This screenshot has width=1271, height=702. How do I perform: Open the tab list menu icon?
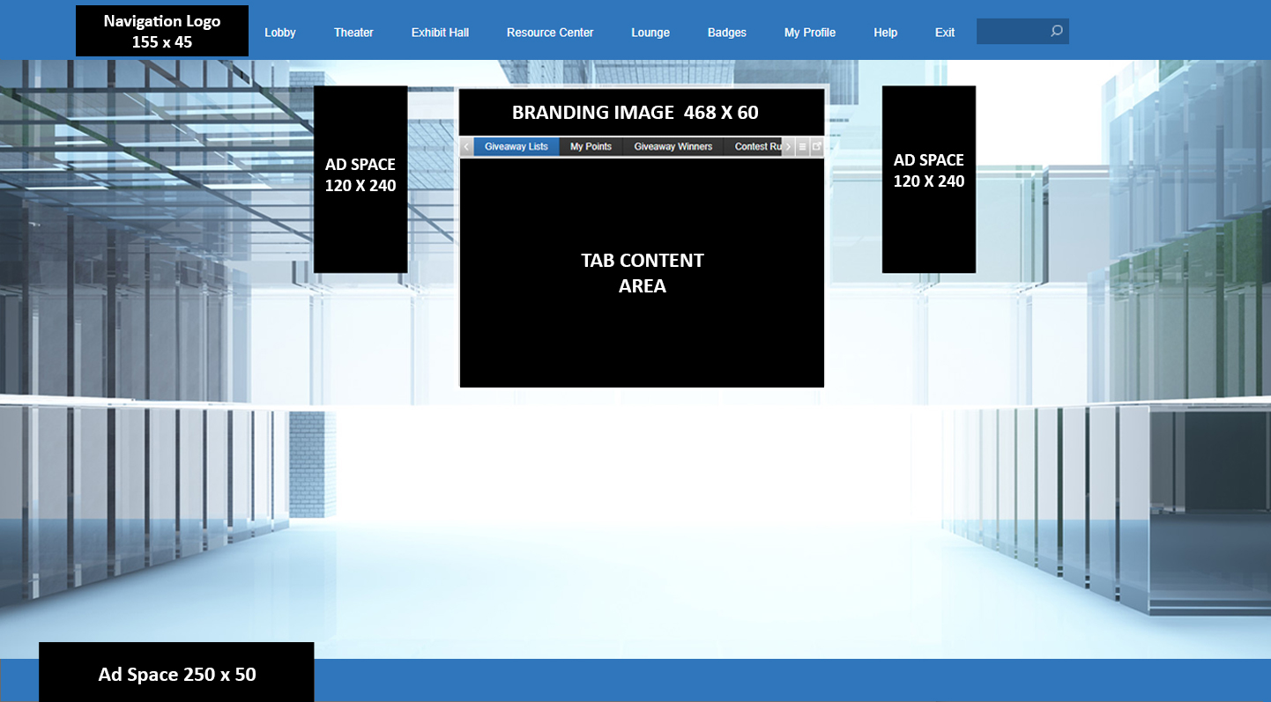pos(803,147)
